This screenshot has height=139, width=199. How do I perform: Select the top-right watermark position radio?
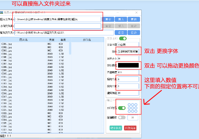coord(136,105)
